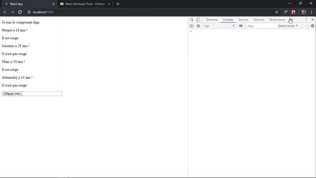Close the React Developer Tools browser tab
Viewport: 316px width, 178px height.
coord(109,4)
